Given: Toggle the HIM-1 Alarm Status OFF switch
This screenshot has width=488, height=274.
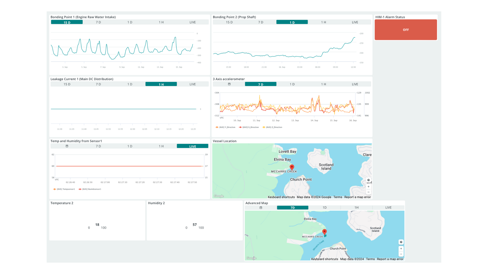Looking at the screenshot, I should pyautogui.click(x=406, y=30).
